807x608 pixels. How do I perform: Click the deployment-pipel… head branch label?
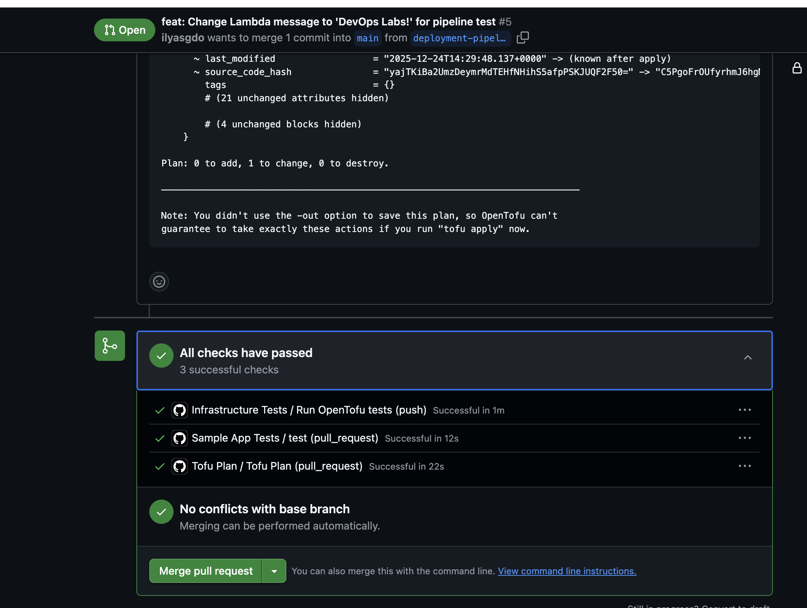[x=460, y=38]
